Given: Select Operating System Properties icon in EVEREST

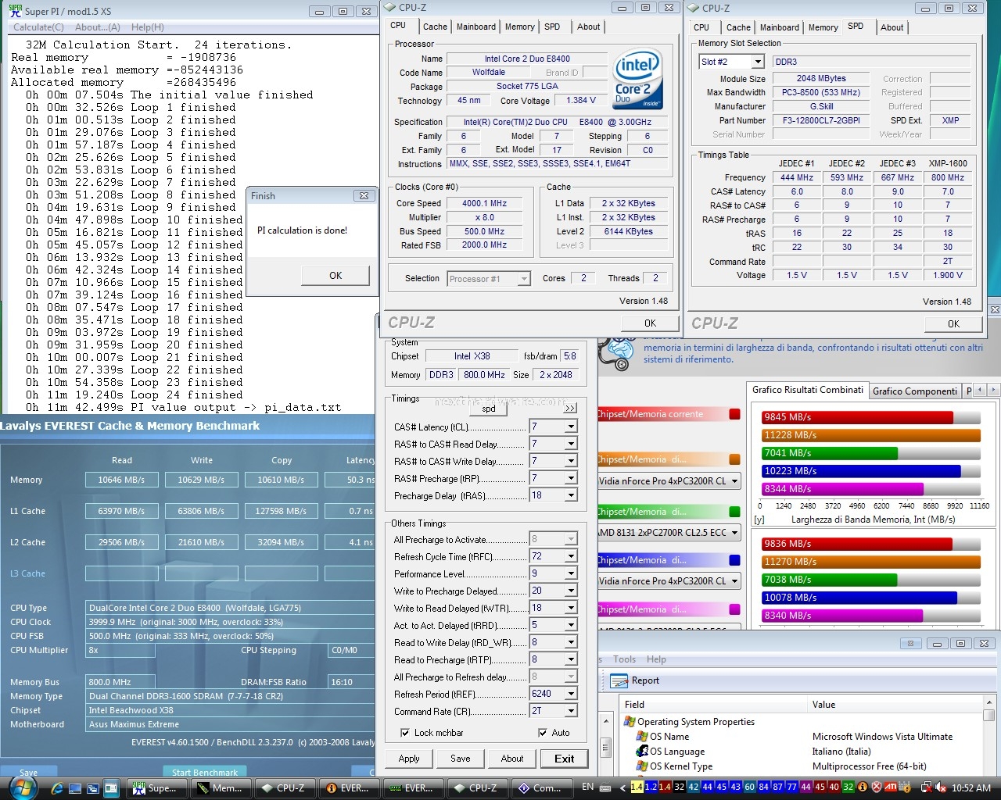Looking at the screenshot, I should 630,722.
